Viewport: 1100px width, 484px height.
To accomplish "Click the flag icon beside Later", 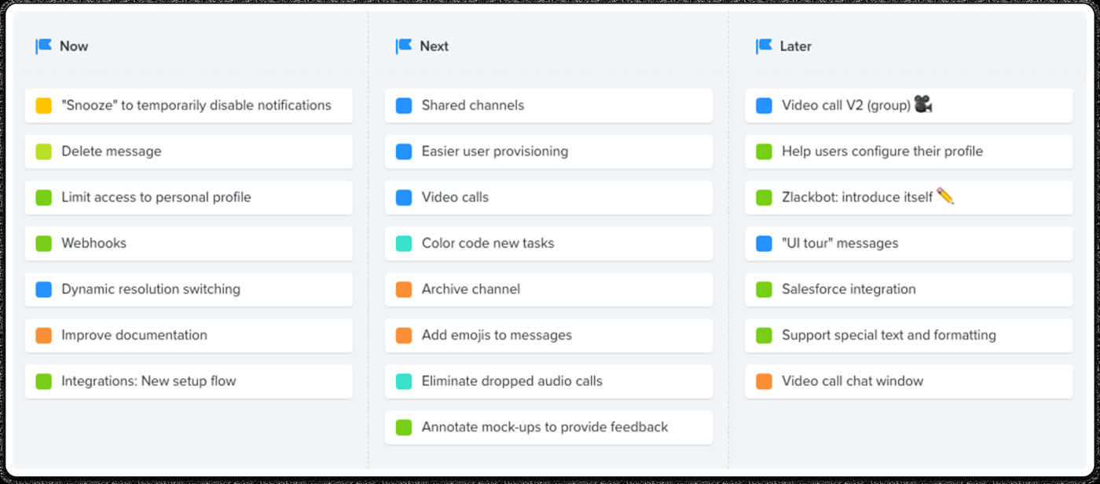I will 764,46.
